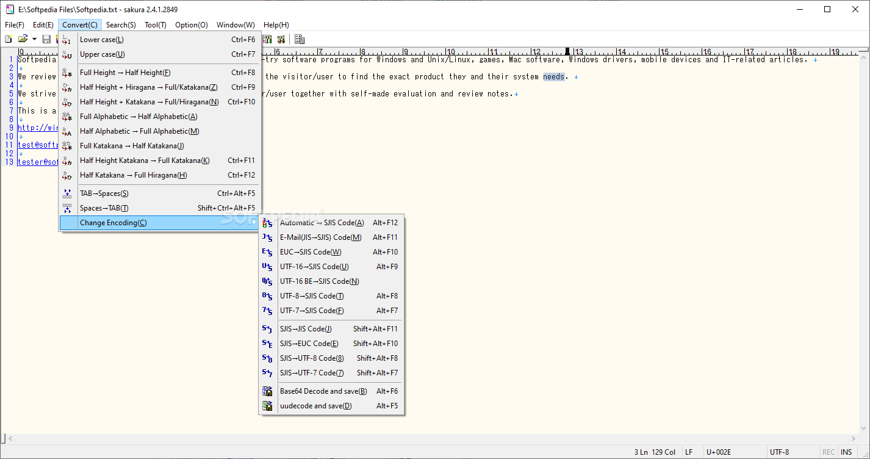Click the New file toolbar icon
Viewport: 870px width, 459px height.
9,39
